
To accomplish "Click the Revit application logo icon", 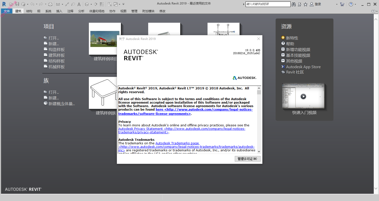I will pos(4,4).
